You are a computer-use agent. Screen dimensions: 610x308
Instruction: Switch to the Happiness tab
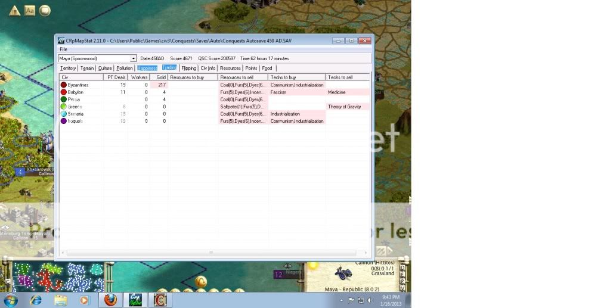[x=147, y=68]
